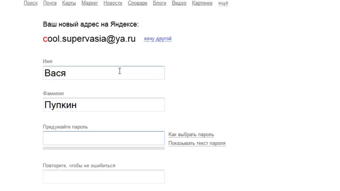Viewport: 340px width, 191px height.
Task: Expand the ещё menu in navigation
Action: (223, 3)
